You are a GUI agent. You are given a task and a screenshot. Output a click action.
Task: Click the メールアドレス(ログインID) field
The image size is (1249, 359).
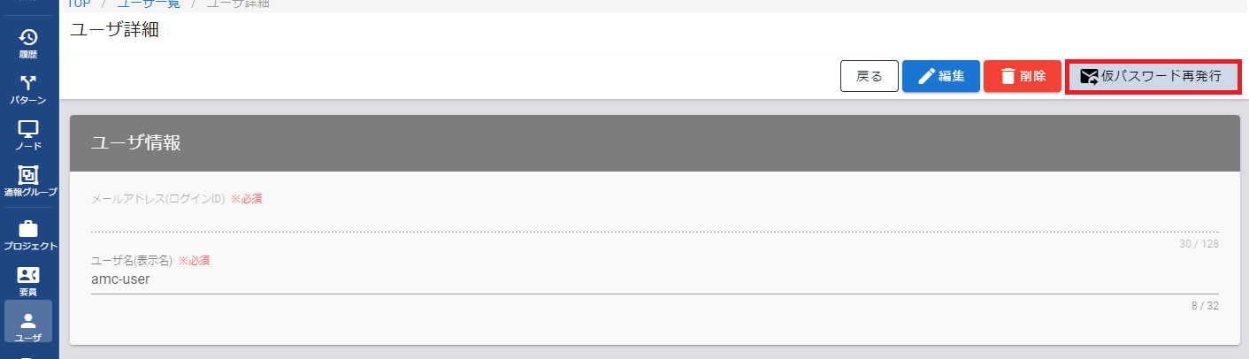[x=655, y=219]
